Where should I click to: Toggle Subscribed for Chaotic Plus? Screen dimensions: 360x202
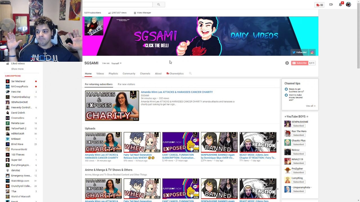[x=298, y=144]
